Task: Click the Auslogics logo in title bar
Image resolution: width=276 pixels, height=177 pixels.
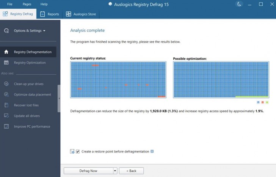Action: 110,4
